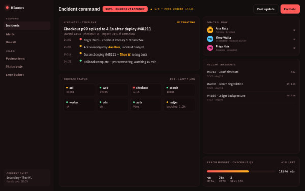This screenshot has height=191, width=305.
Task: Click the red dot on the 14:02 timeline entry
Action: pos(80,39)
